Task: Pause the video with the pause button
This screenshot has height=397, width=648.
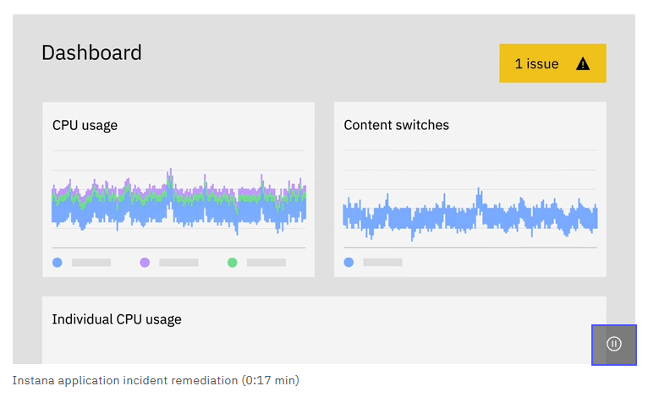Action: coord(614,344)
